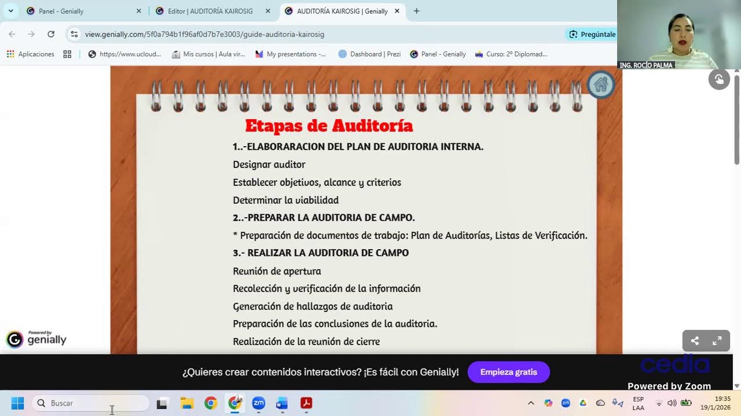Click the ESP LAA language indicator
This screenshot has height=416, width=741.
coord(638,403)
